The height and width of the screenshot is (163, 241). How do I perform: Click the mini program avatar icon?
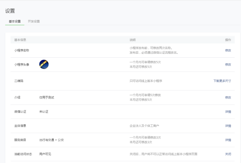[44, 64]
